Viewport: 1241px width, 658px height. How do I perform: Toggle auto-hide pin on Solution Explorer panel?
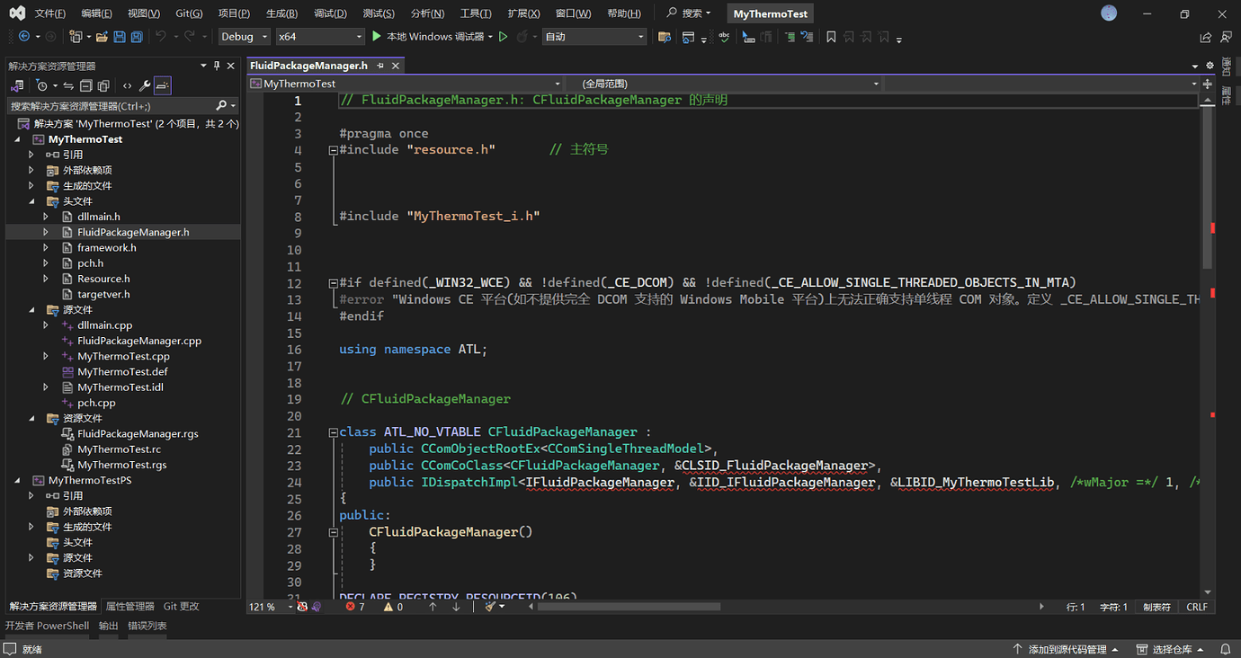tap(217, 66)
